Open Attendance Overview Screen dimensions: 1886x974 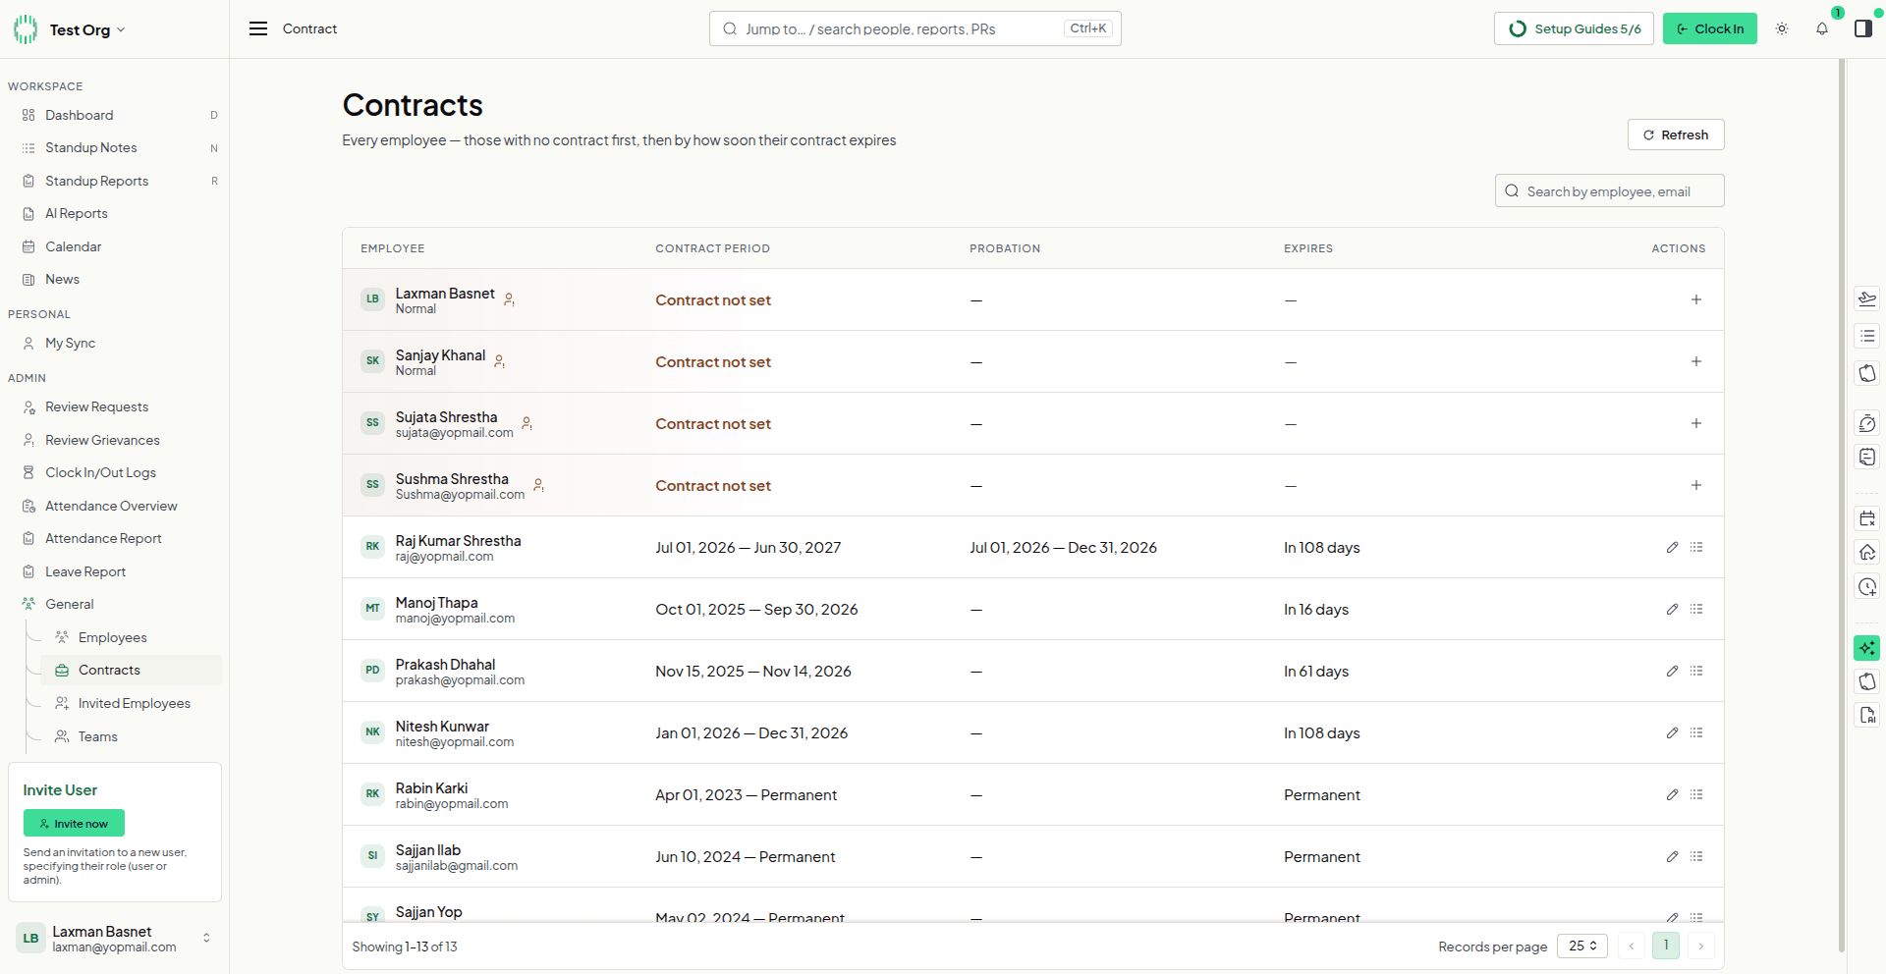[x=115, y=506]
